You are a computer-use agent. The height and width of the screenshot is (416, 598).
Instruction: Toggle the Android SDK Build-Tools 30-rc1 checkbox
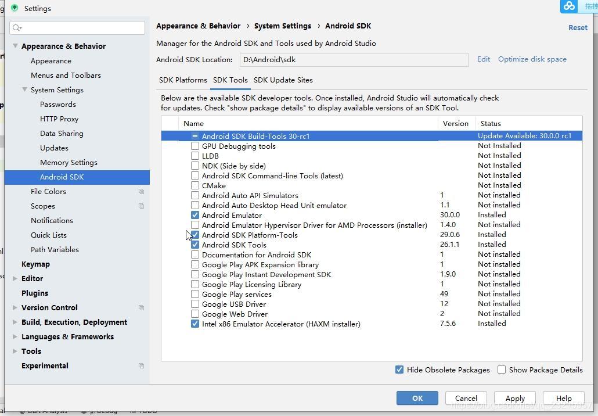[x=195, y=136]
